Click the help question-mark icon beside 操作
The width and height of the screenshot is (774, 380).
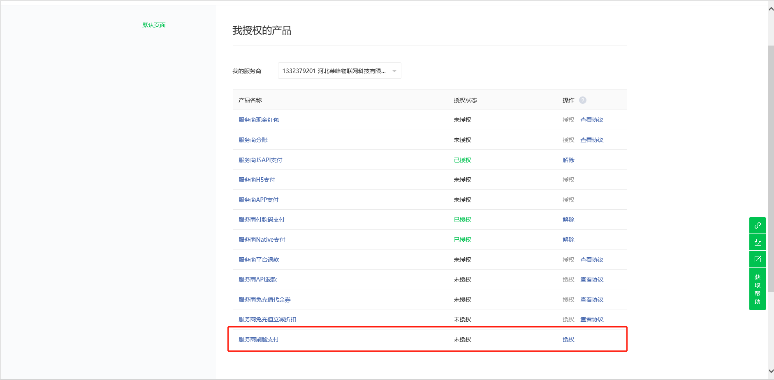click(x=583, y=100)
